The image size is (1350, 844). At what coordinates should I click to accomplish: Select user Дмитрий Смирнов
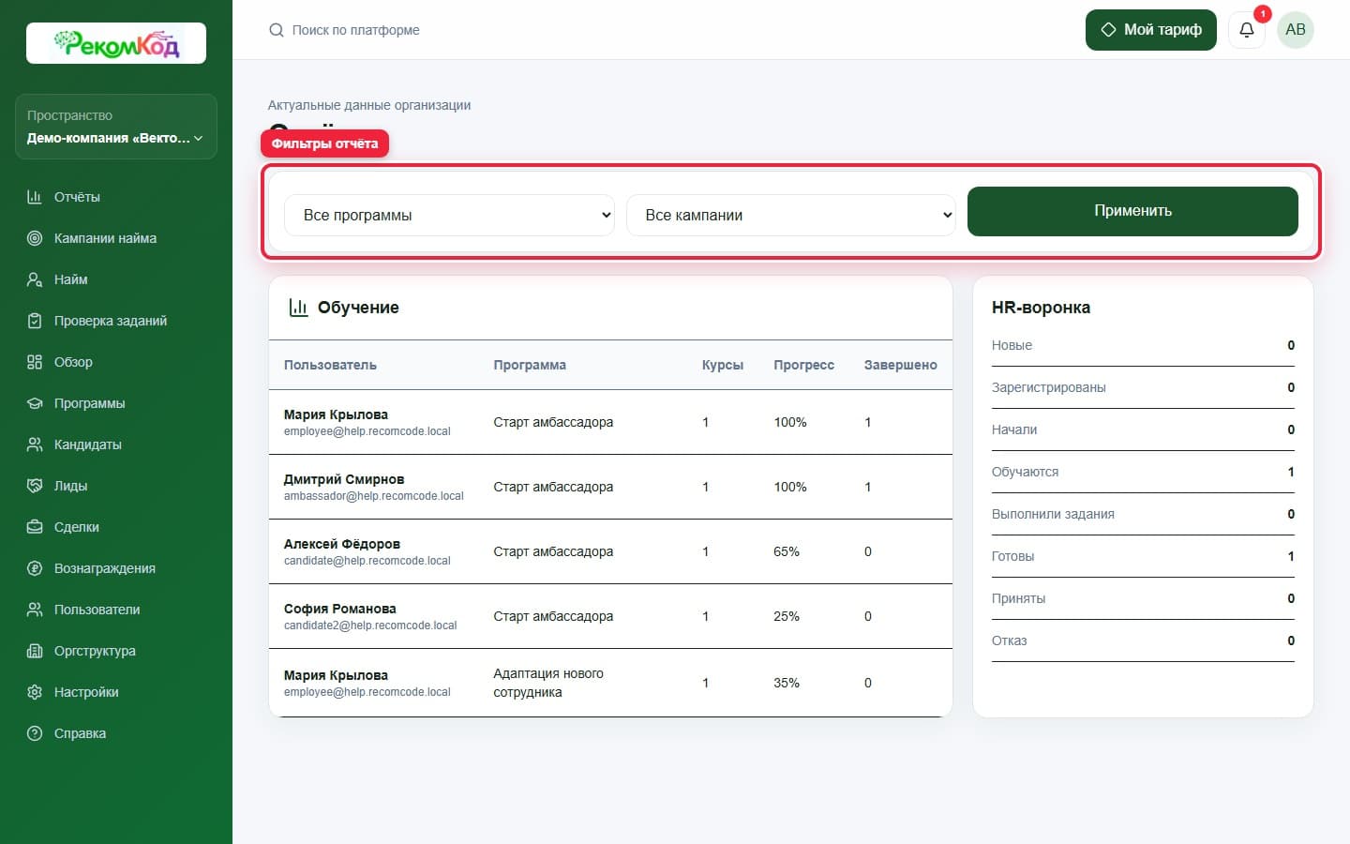(x=344, y=479)
